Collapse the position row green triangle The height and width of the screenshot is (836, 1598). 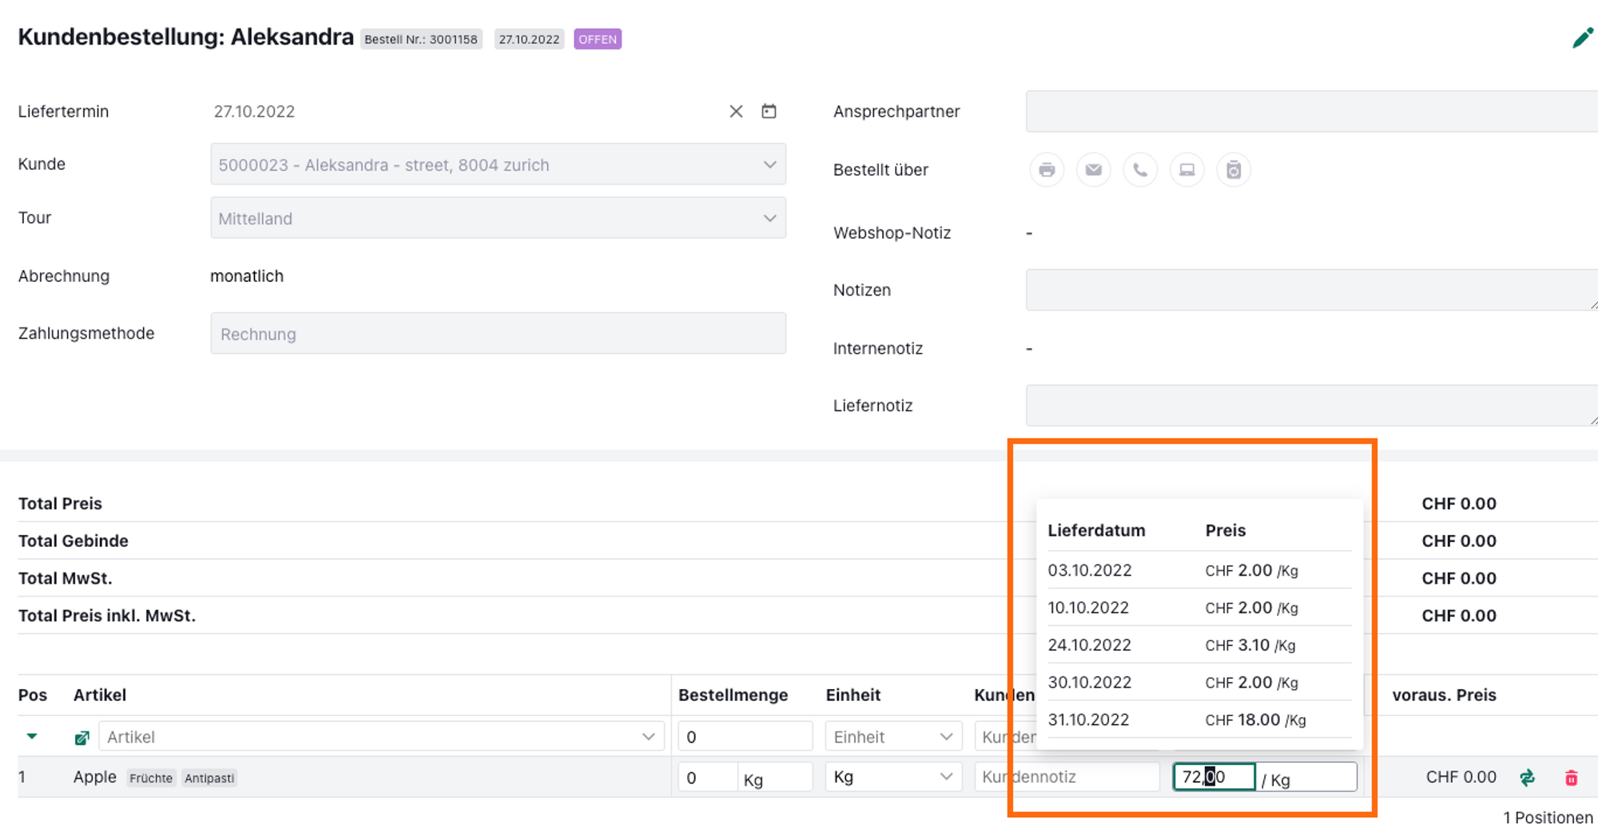[x=32, y=736]
